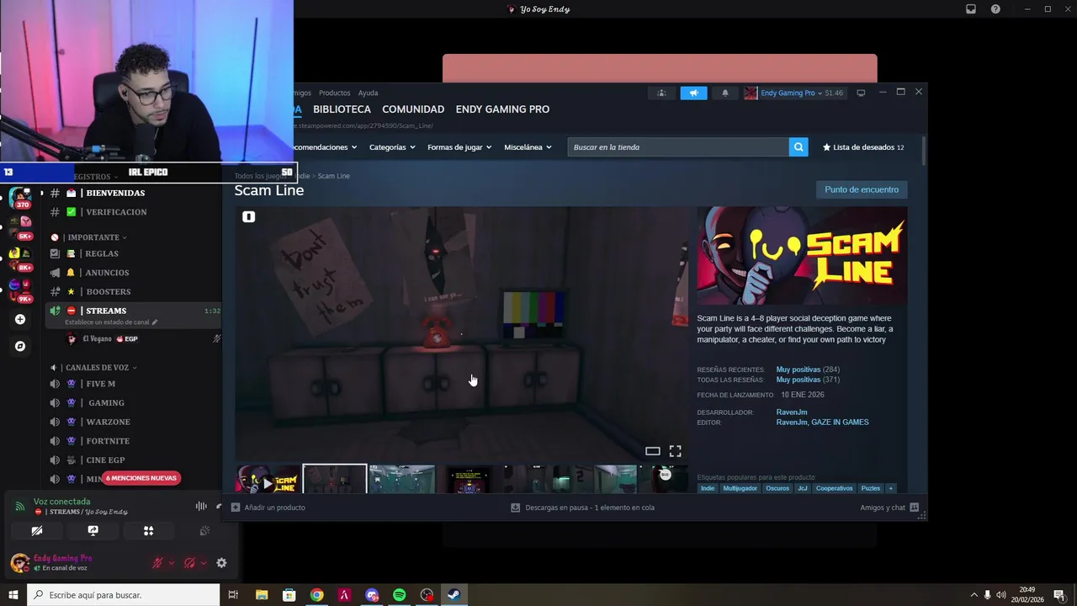The width and height of the screenshot is (1077, 606).
Task: Select the third screenshot thumbnail in strip
Action: click(469, 480)
